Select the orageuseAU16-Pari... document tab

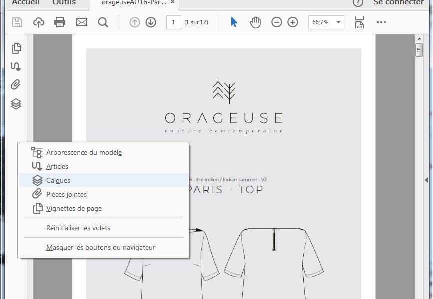[134, 3]
